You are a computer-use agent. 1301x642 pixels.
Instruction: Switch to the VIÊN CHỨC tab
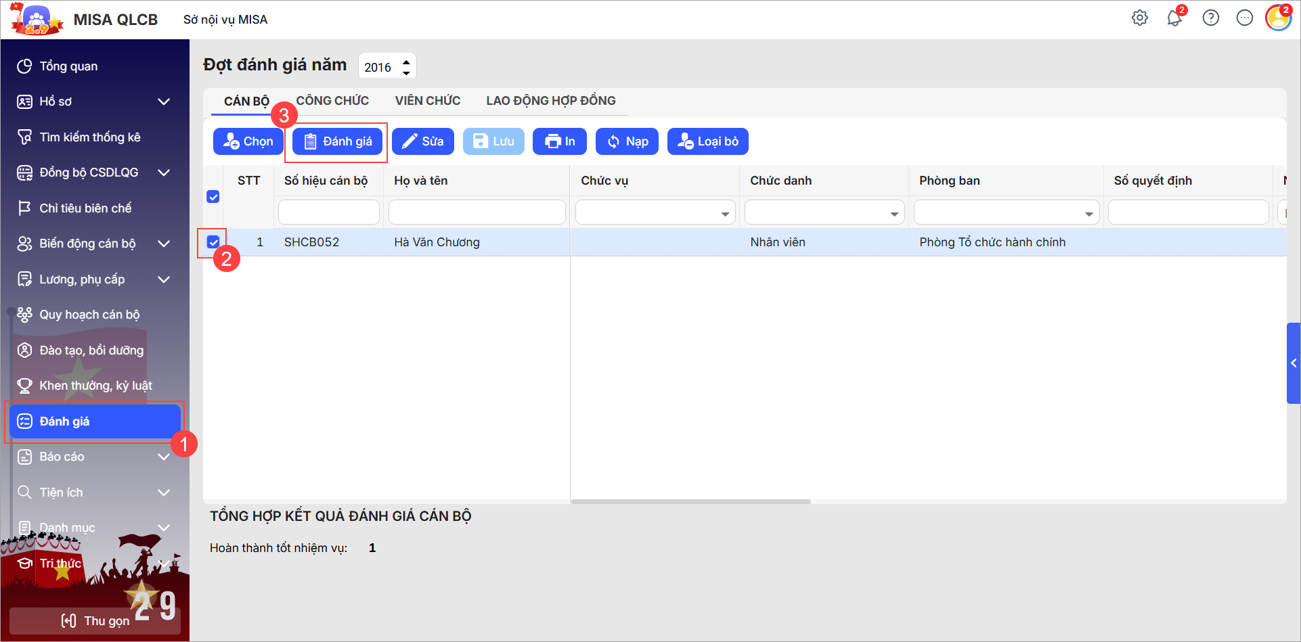click(x=428, y=101)
